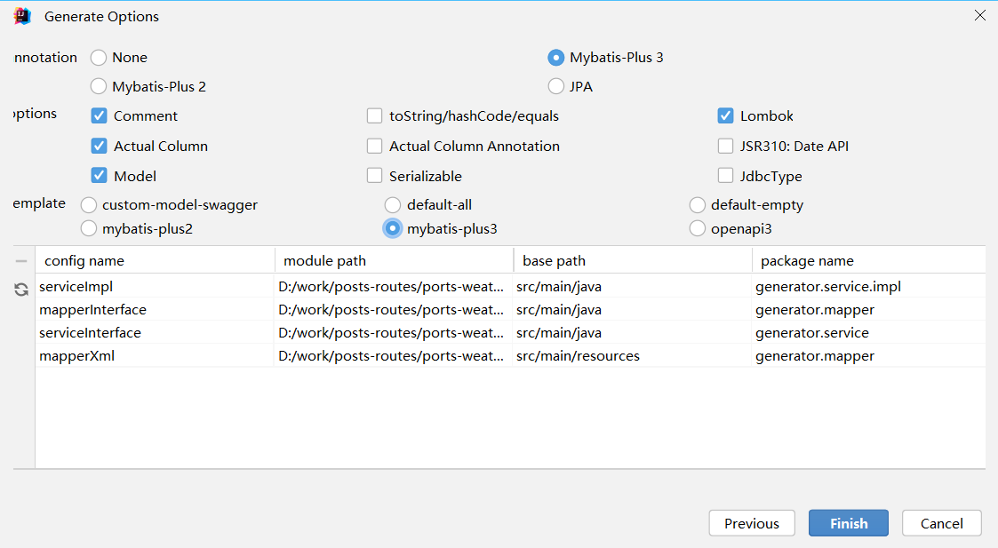
Task: Click module path cell of mapperXml row
Action: [393, 356]
